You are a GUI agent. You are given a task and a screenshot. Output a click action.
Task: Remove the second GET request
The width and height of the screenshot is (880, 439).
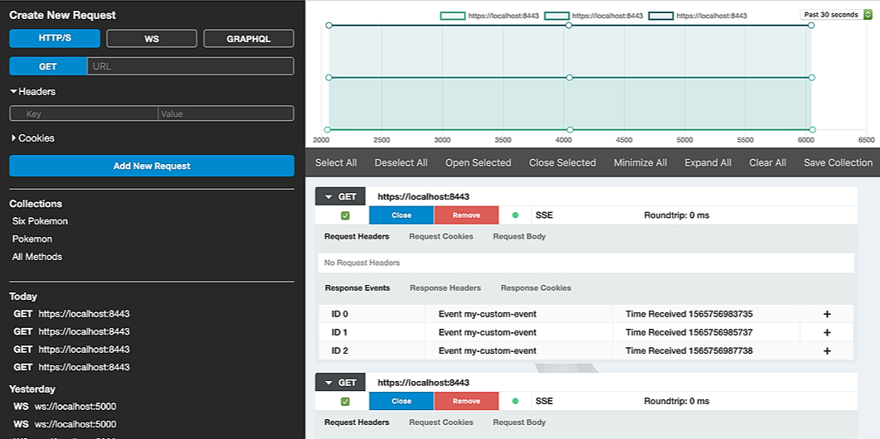[466, 402]
